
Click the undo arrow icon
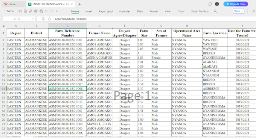pyautogui.click(x=46, y=11)
